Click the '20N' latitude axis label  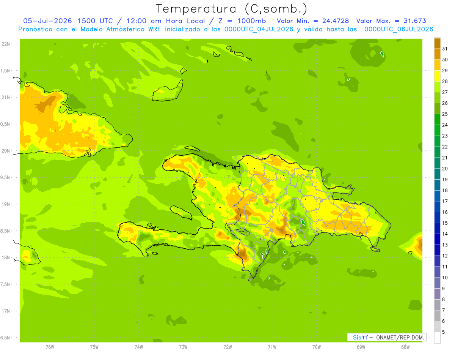(6, 151)
